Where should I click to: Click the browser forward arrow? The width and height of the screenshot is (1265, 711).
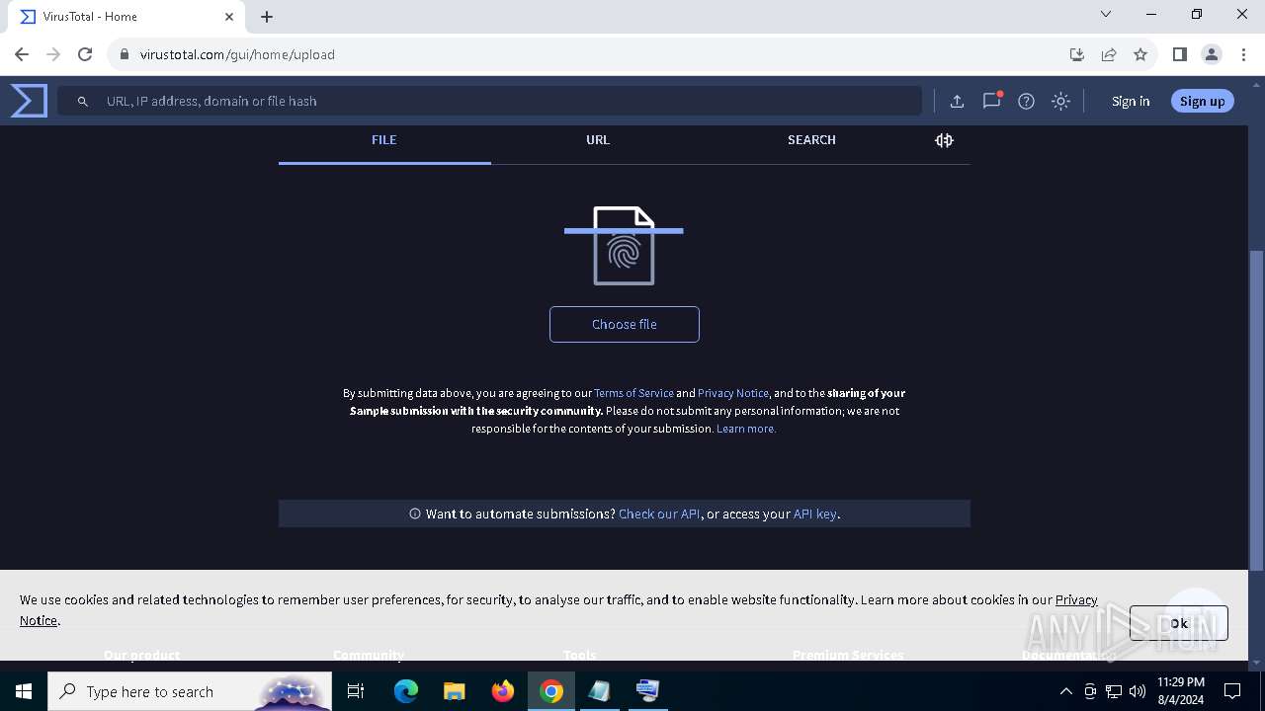53,54
